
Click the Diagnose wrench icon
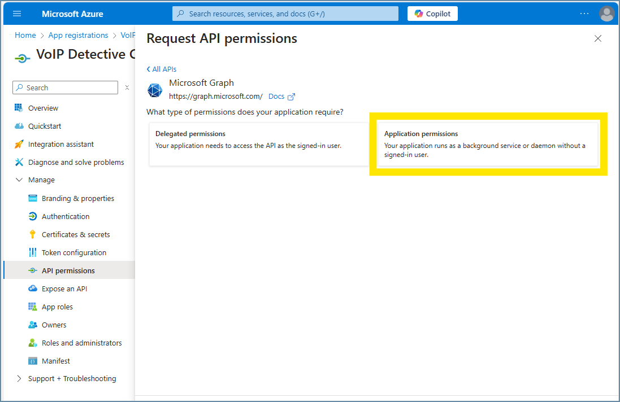pos(19,162)
